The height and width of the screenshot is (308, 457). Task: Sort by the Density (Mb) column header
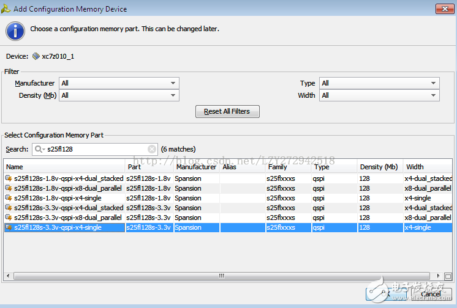[379, 167]
